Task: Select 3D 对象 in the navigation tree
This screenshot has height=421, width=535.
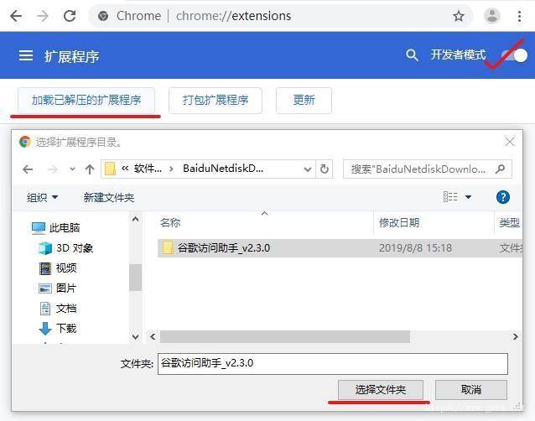Action: pyautogui.click(x=66, y=248)
